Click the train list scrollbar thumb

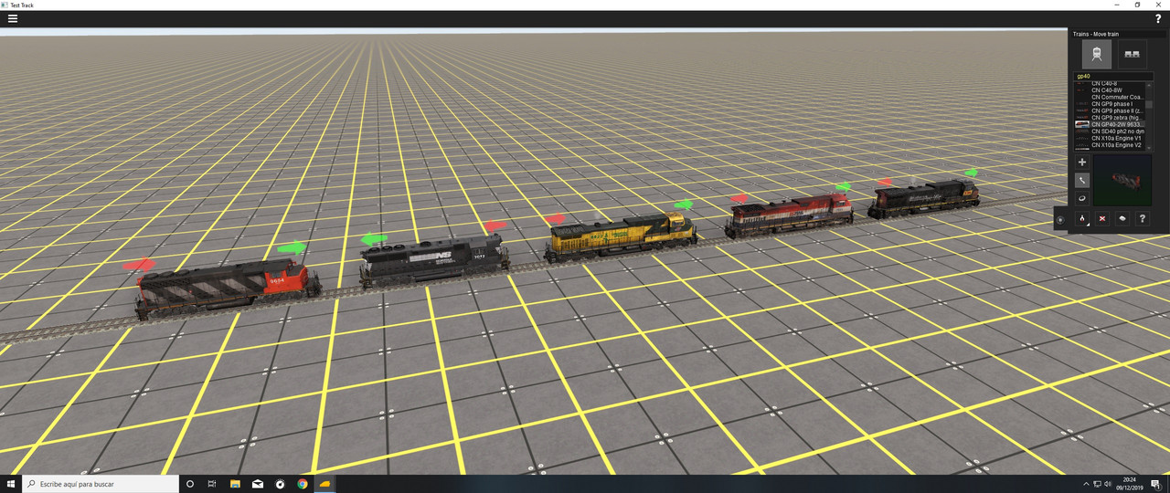1149,104
